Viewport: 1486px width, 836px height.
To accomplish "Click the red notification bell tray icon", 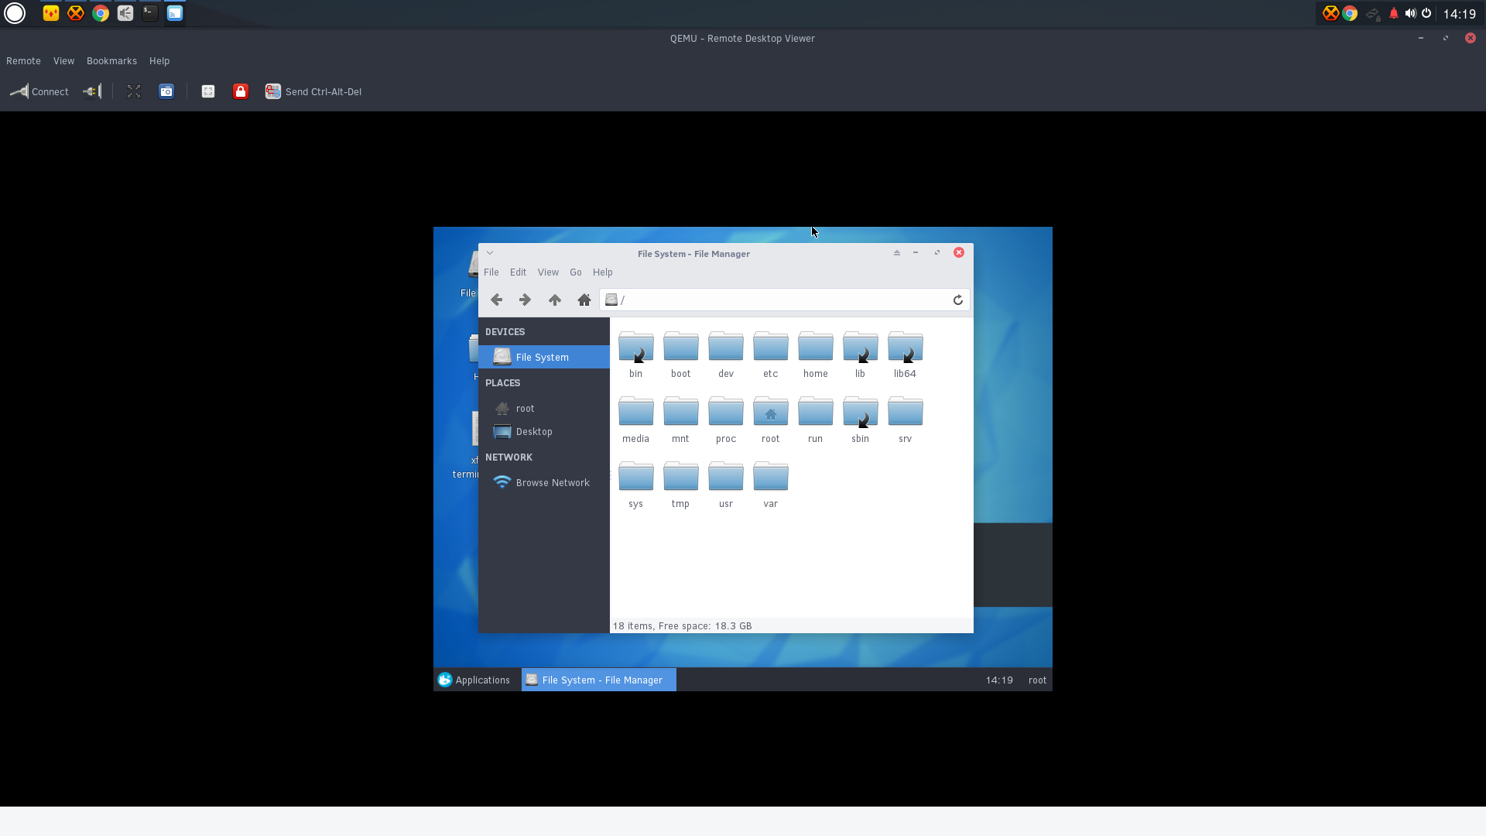I will tap(1394, 13).
